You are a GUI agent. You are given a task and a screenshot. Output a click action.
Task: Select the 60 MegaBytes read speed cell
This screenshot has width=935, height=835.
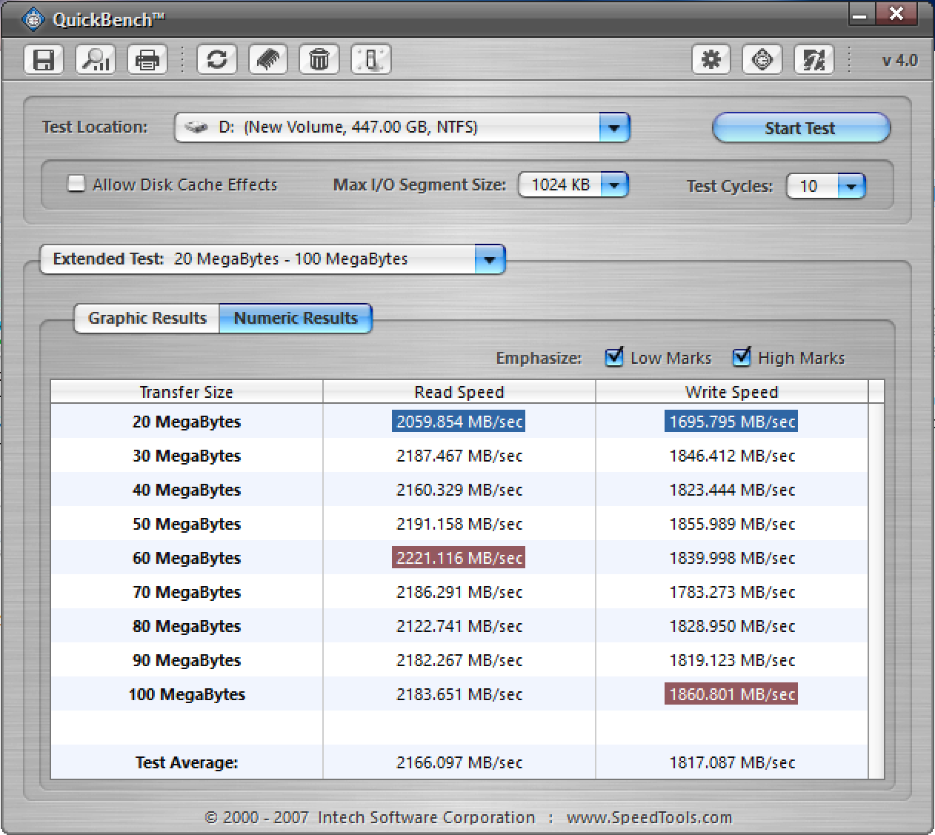click(459, 558)
